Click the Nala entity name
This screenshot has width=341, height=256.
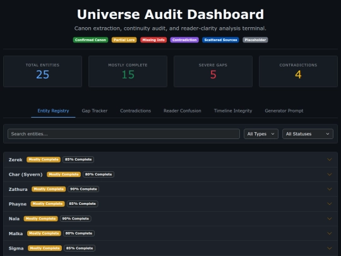click(x=14, y=219)
